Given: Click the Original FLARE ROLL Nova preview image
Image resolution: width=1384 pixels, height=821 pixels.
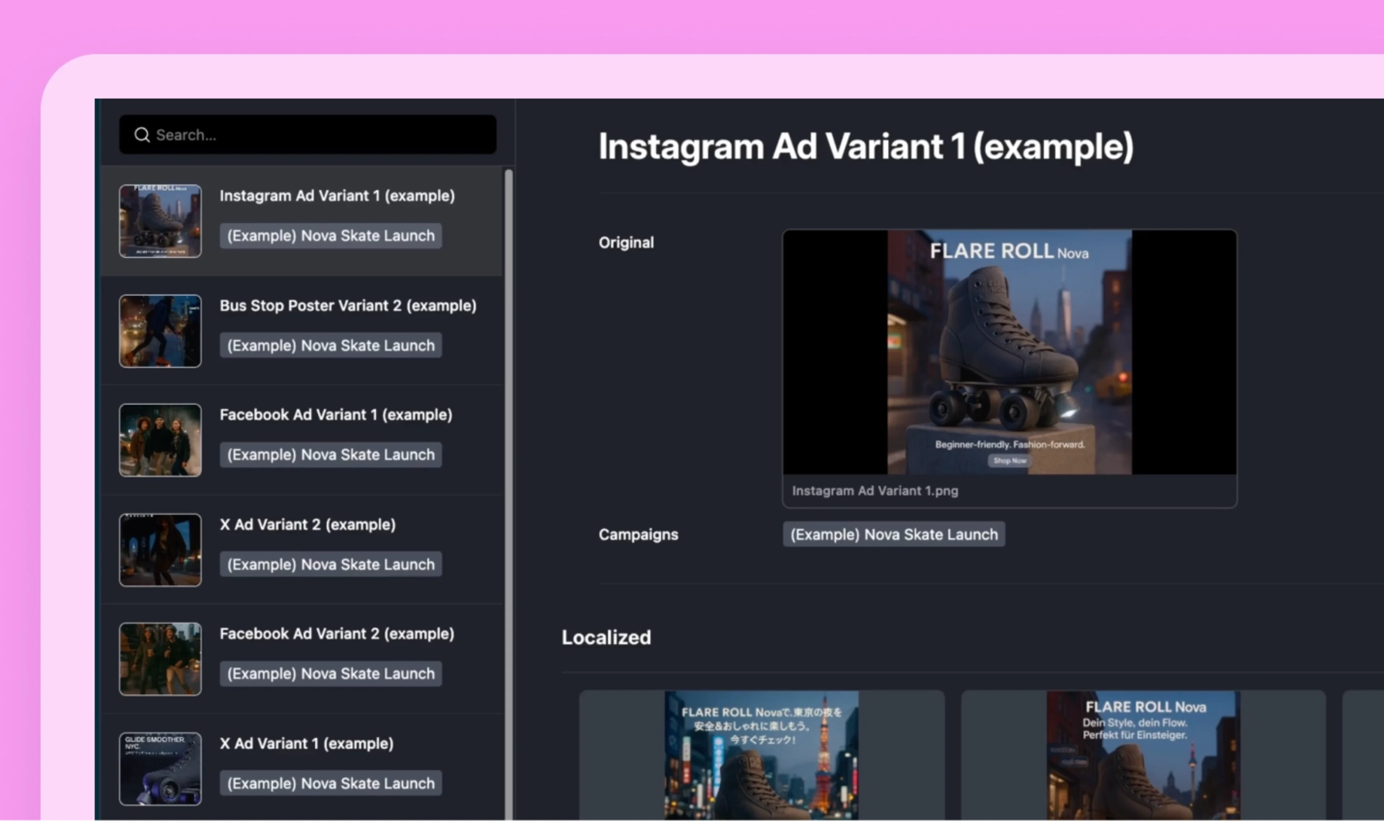Looking at the screenshot, I should (x=1008, y=354).
